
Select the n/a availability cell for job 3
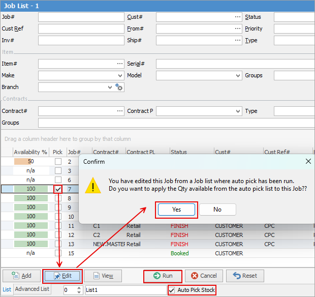pos(30,171)
